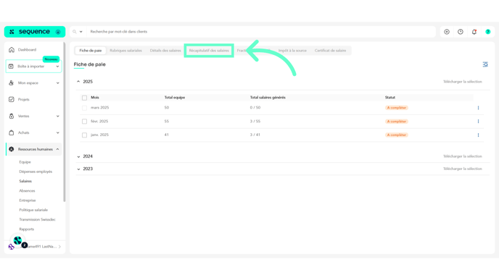Click the '3 / 55' salaries value
The image size is (499, 280).
(255, 122)
